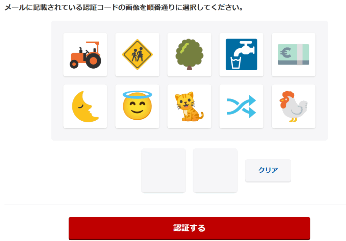Click the tile card with the cat

(189, 106)
